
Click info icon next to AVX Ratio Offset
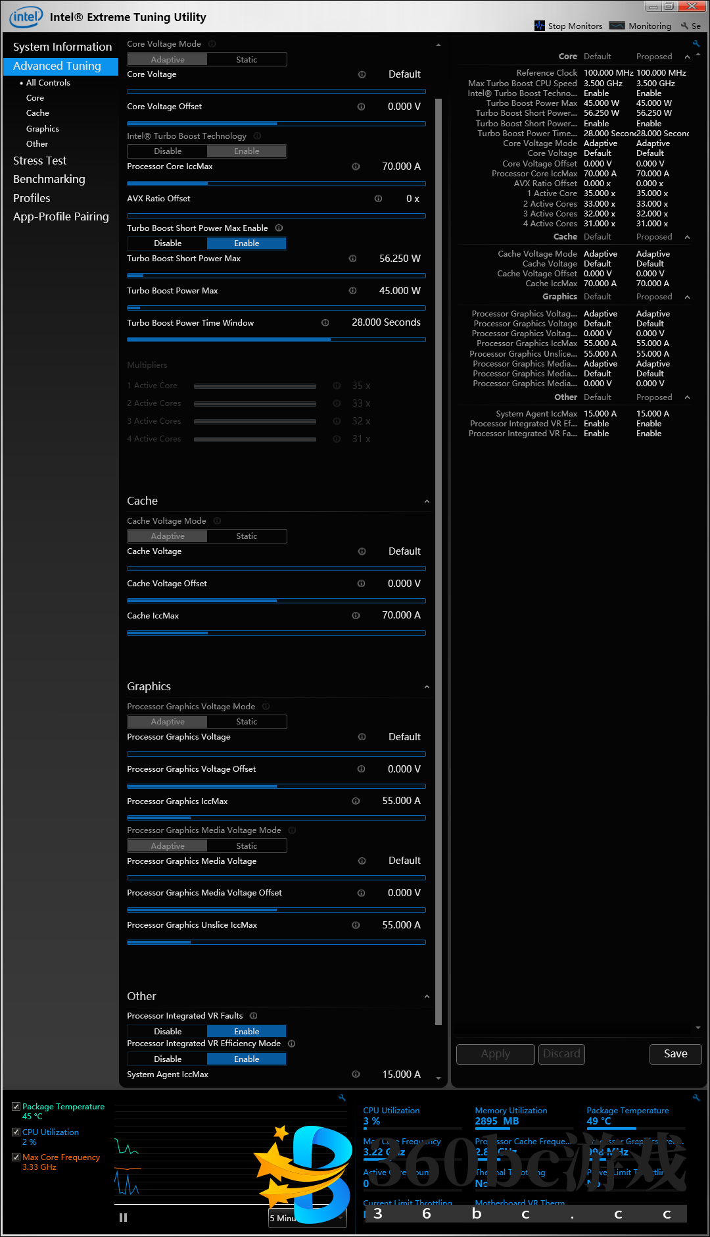click(x=378, y=199)
